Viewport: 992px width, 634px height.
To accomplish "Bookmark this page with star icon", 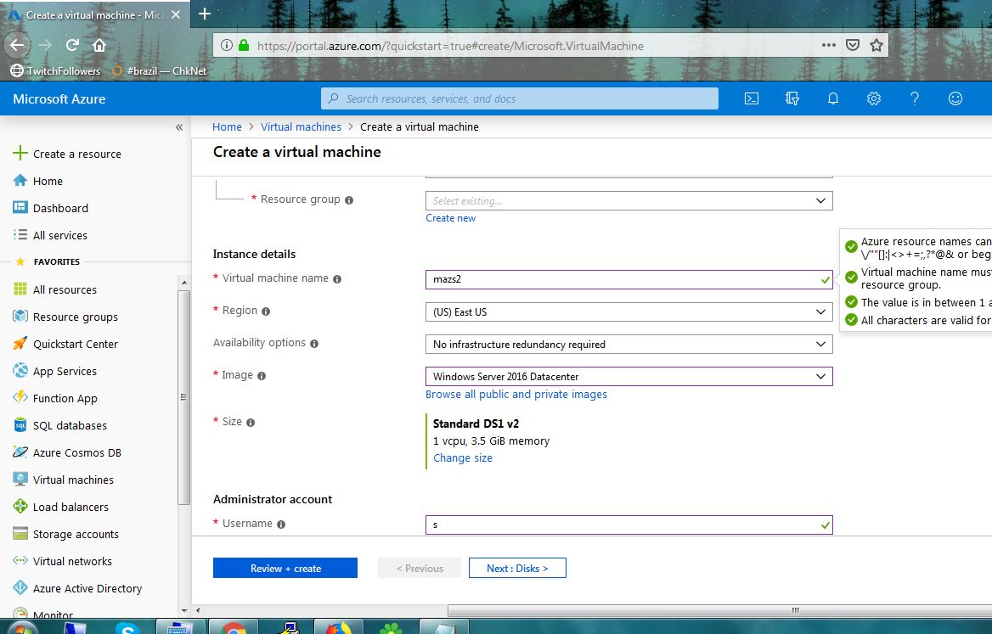I will pyautogui.click(x=876, y=45).
